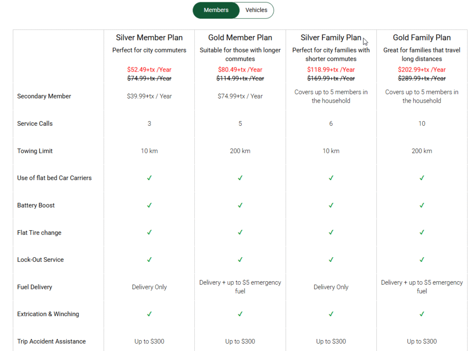Click flat bed Car Carriers checkmark for Silver Family
475x351 pixels.
click(x=331, y=178)
